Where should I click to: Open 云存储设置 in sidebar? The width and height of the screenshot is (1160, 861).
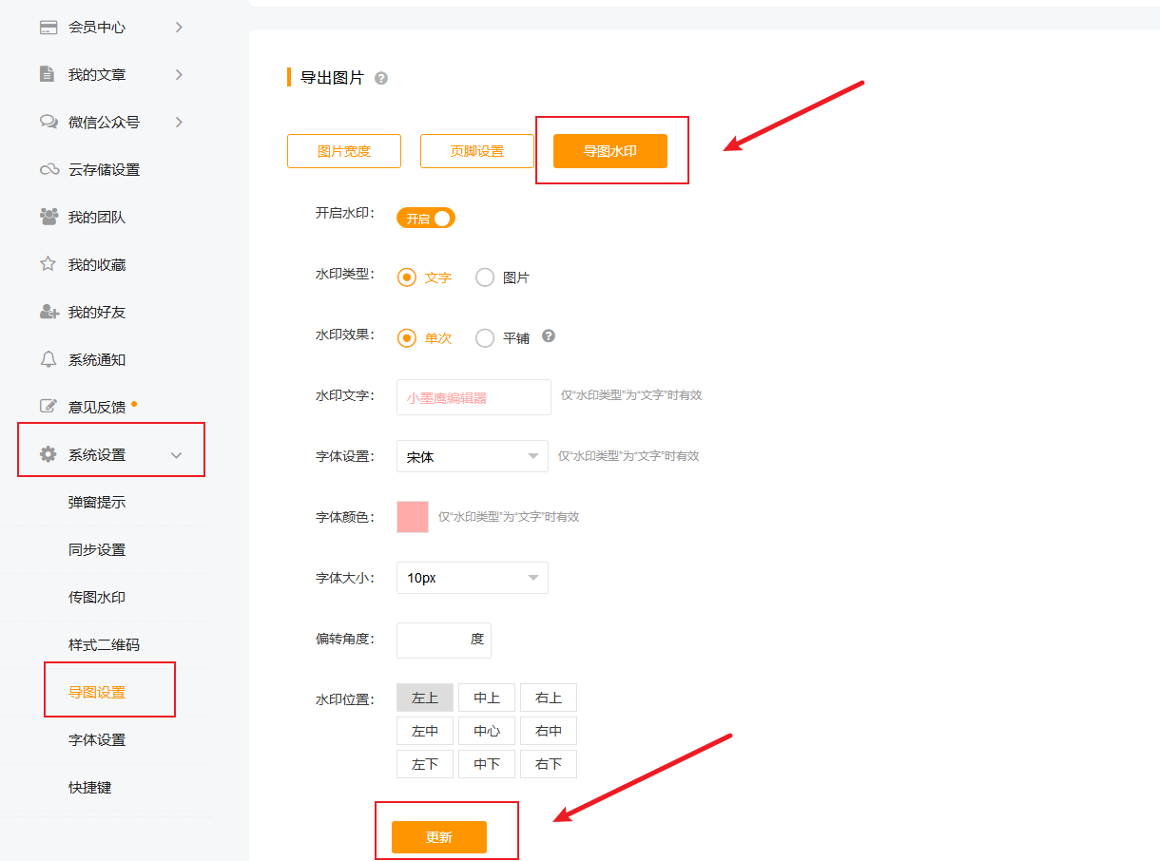104,169
